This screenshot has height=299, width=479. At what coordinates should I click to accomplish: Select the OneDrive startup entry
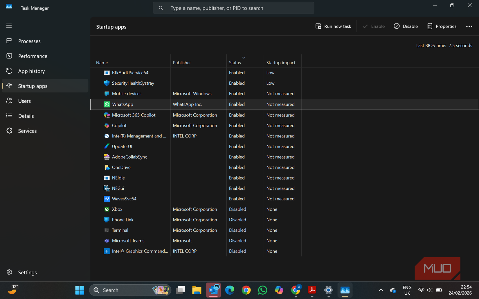tap(121, 167)
